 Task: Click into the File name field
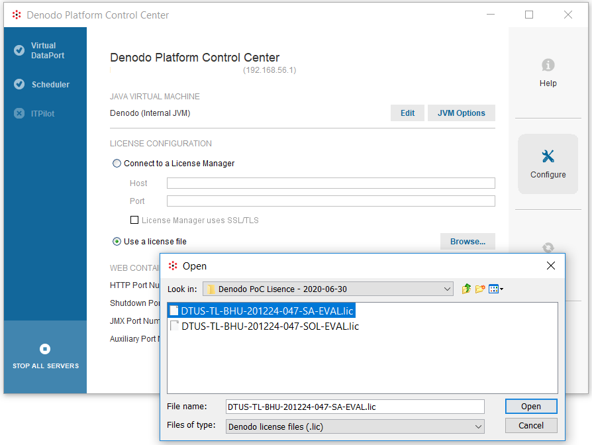click(x=355, y=407)
